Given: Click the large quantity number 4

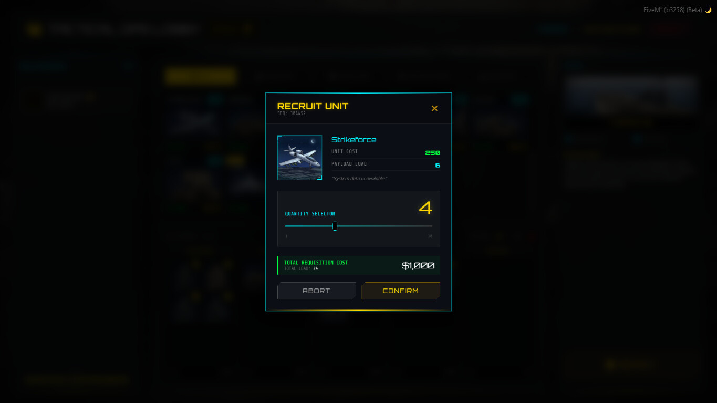Looking at the screenshot, I should point(425,208).
